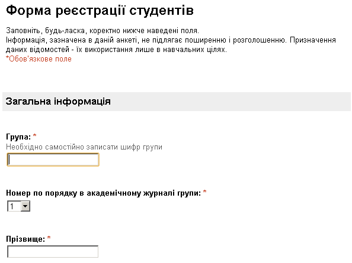Click the red asterisk next to Група
This screenshot has width=352, height=263.
click(x=34, y=135)
